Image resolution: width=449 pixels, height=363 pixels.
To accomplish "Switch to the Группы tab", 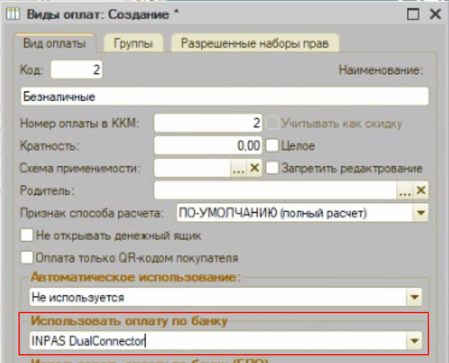I will (x=133, y=44).
